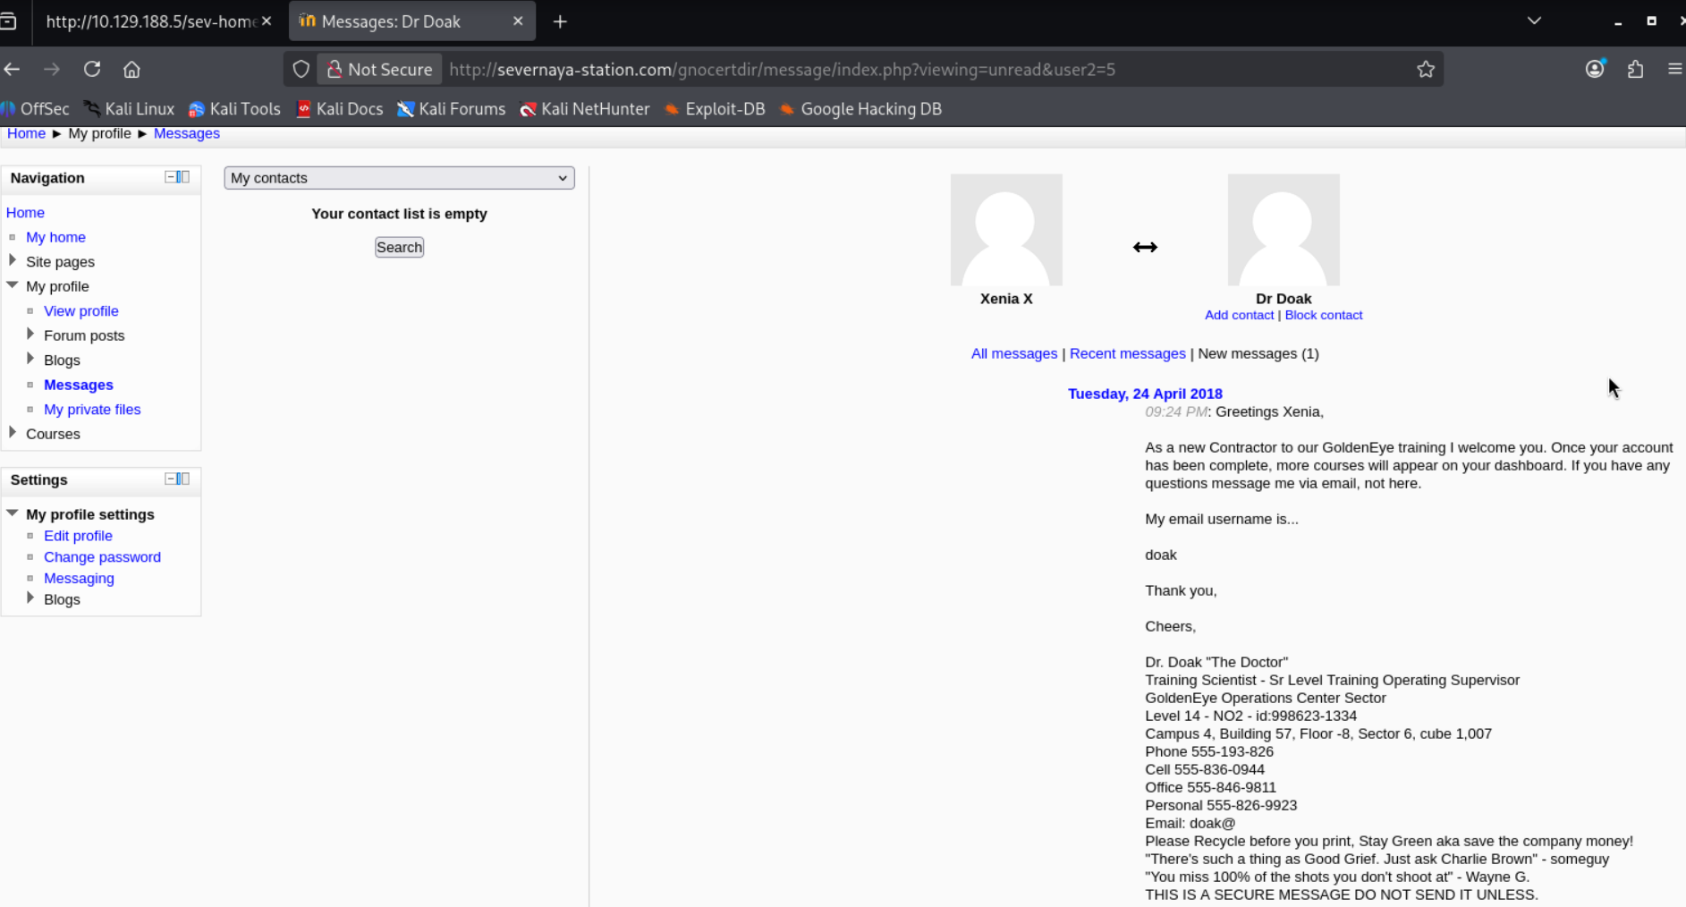The width and height of the screenshot is (1686, 907).
Task: Open the OffSec bookmark
Action: [36, 108]
